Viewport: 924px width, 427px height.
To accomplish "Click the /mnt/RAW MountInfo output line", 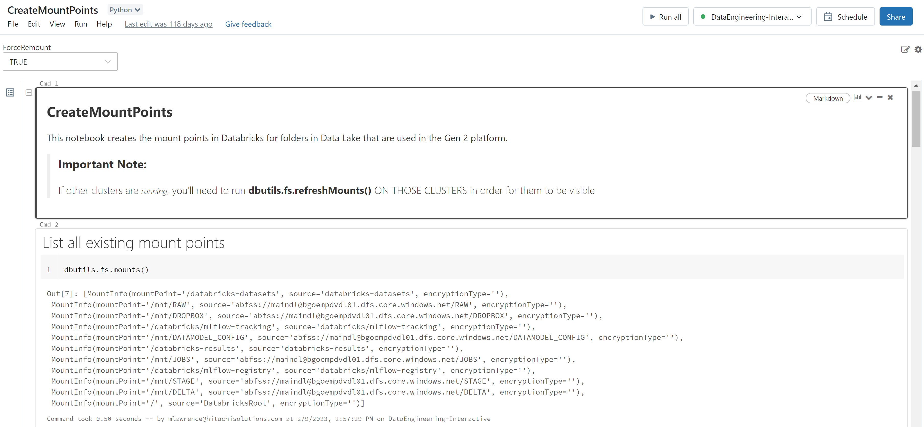I will [x=309, y=305].
